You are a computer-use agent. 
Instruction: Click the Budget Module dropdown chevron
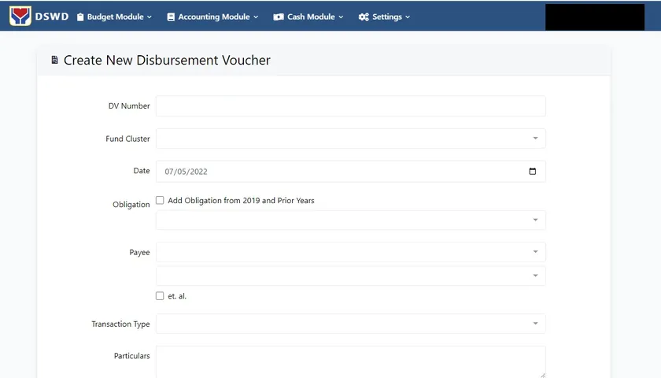[x=150, y=17]
